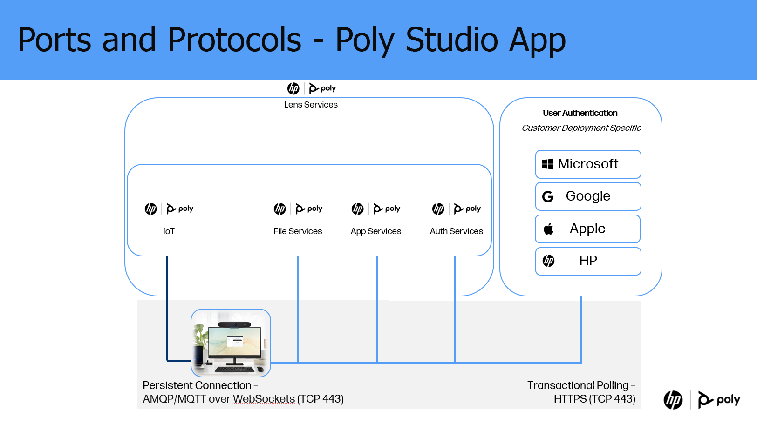Click the HP | Poly footer logo
Screen dimensions: 757x424
click(702, 399)
